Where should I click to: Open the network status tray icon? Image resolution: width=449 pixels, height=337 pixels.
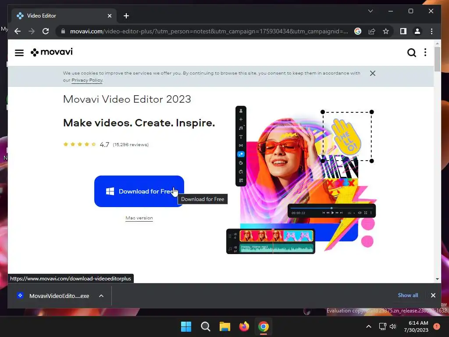[x=382, y=326]
